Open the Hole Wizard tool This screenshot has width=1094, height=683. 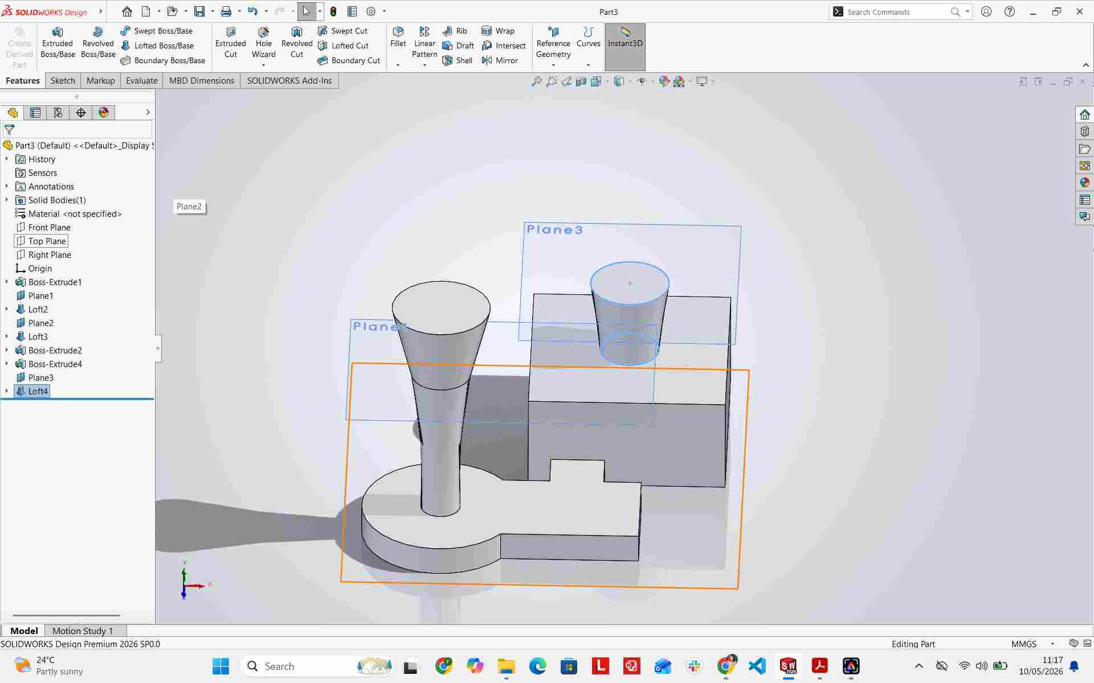point(264,43)
